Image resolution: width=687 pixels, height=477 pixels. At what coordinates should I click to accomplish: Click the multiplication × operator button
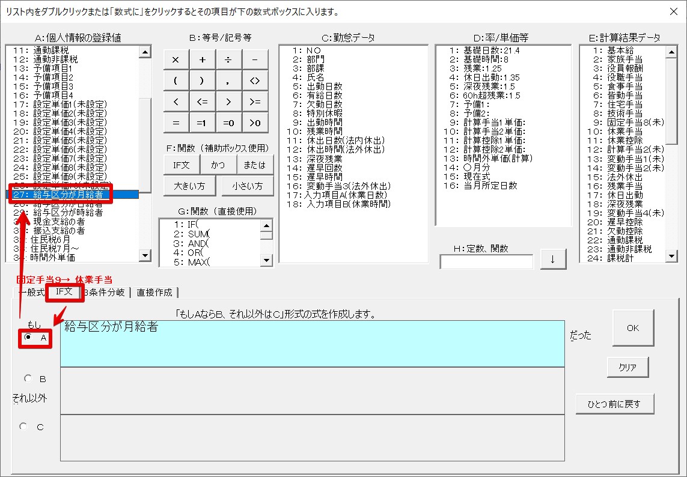click(x=176, y=59)
